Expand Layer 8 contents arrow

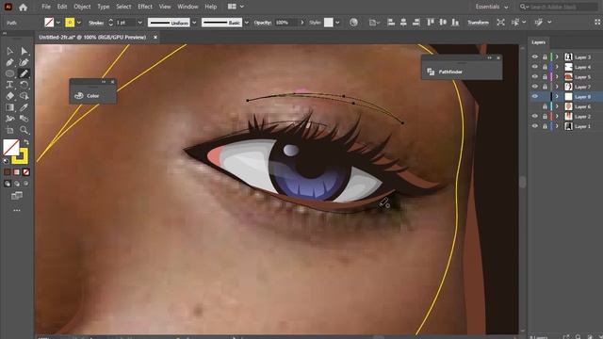(x=557, y=96)
